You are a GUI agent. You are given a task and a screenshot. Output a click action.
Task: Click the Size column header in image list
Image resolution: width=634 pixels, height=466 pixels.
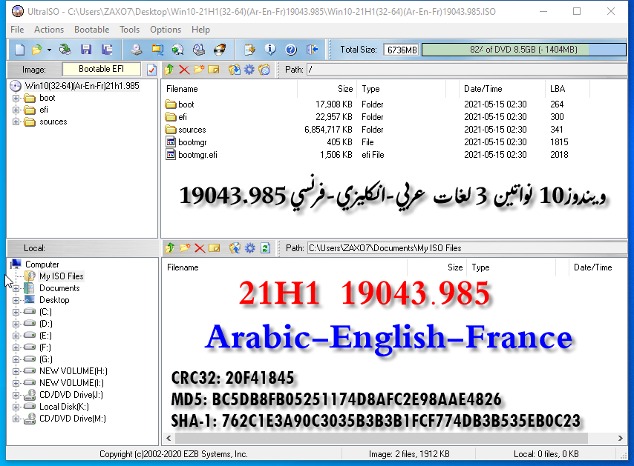327,89
